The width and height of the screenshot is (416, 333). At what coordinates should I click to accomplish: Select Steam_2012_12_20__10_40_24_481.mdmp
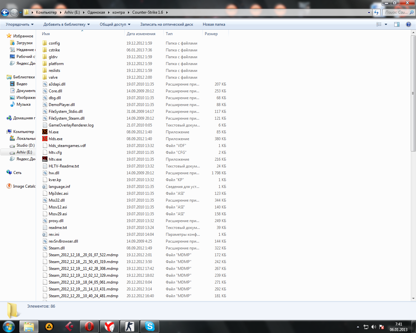pos(84,296)
